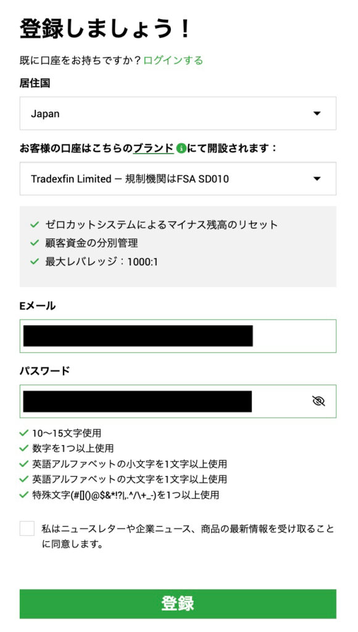The height and width of the screenshot is (632, 358).
Task: Click checkmark next to 数字を1つ以上使用
Action: [x=24, y=448]
